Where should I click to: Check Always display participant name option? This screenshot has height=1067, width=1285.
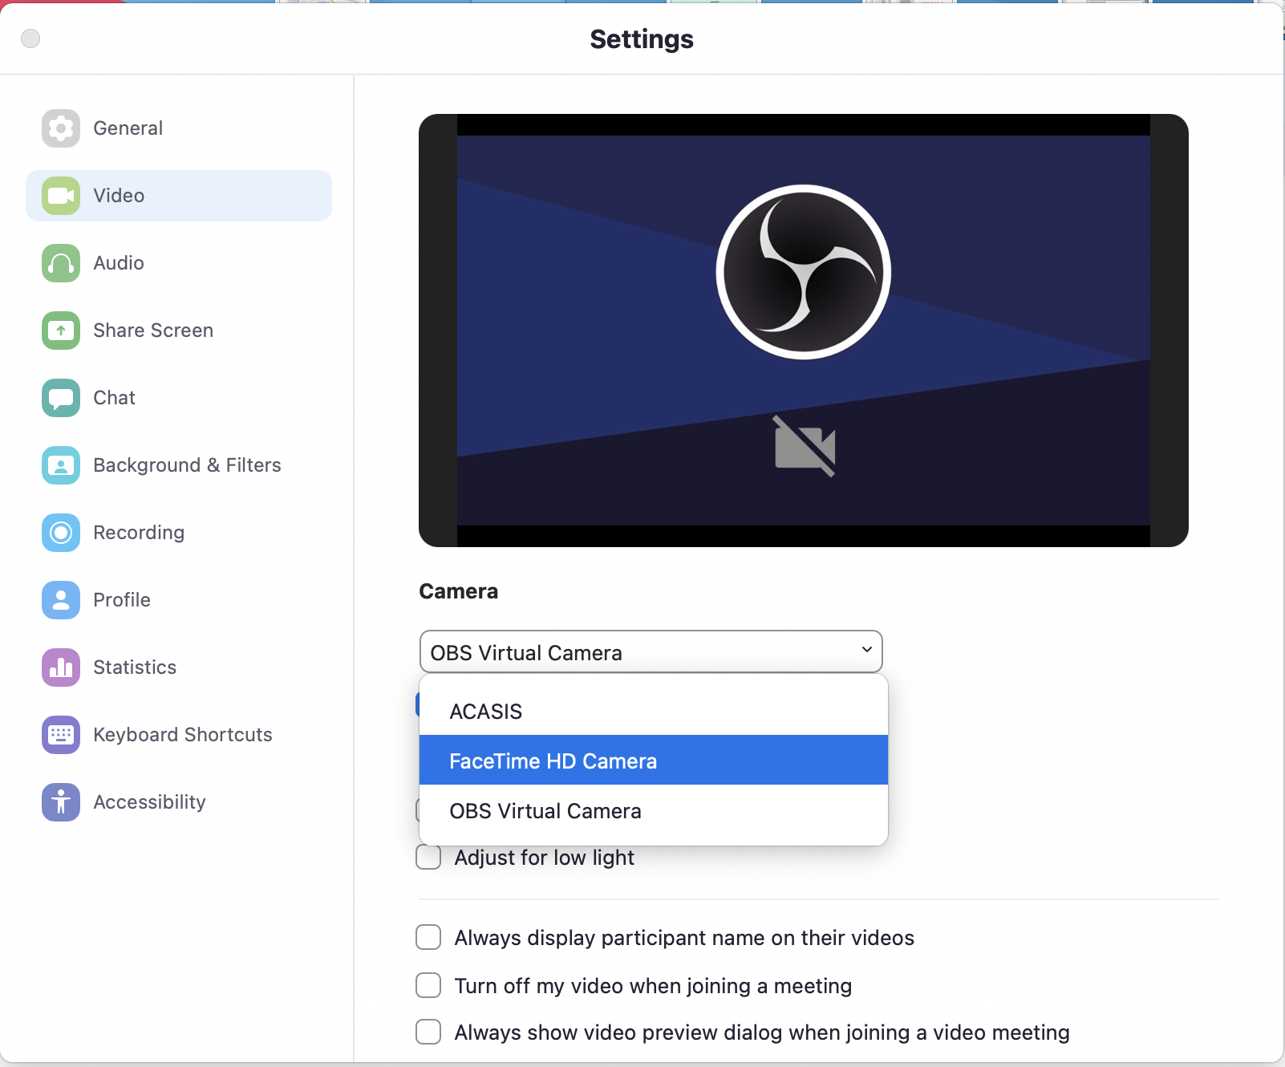(x=428, y=937)
